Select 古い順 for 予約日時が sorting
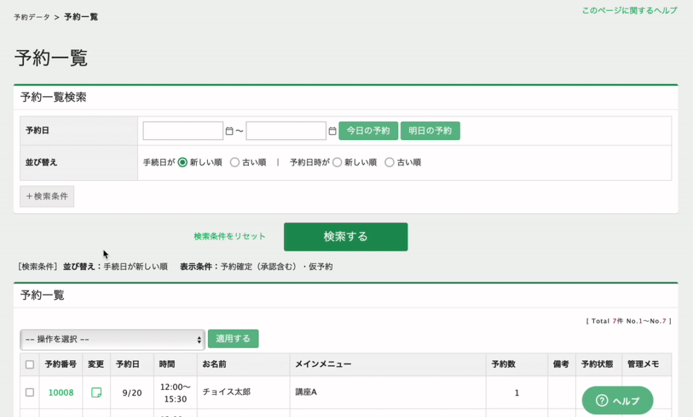 (389, 162)
